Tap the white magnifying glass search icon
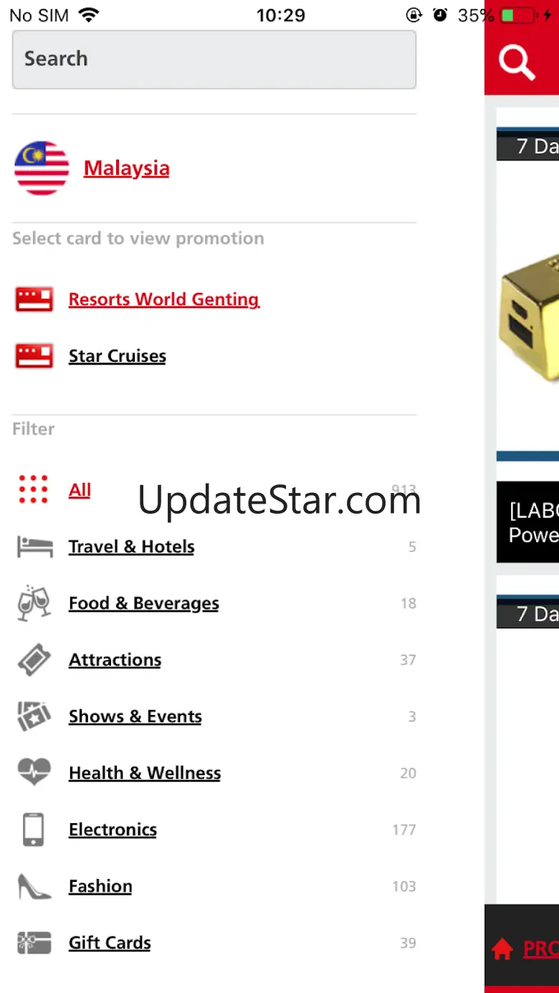Viewport: 559px width, 993px height. coord(517,63)
